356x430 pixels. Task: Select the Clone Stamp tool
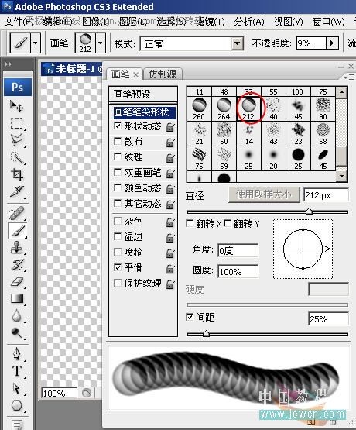click(17, 247)
